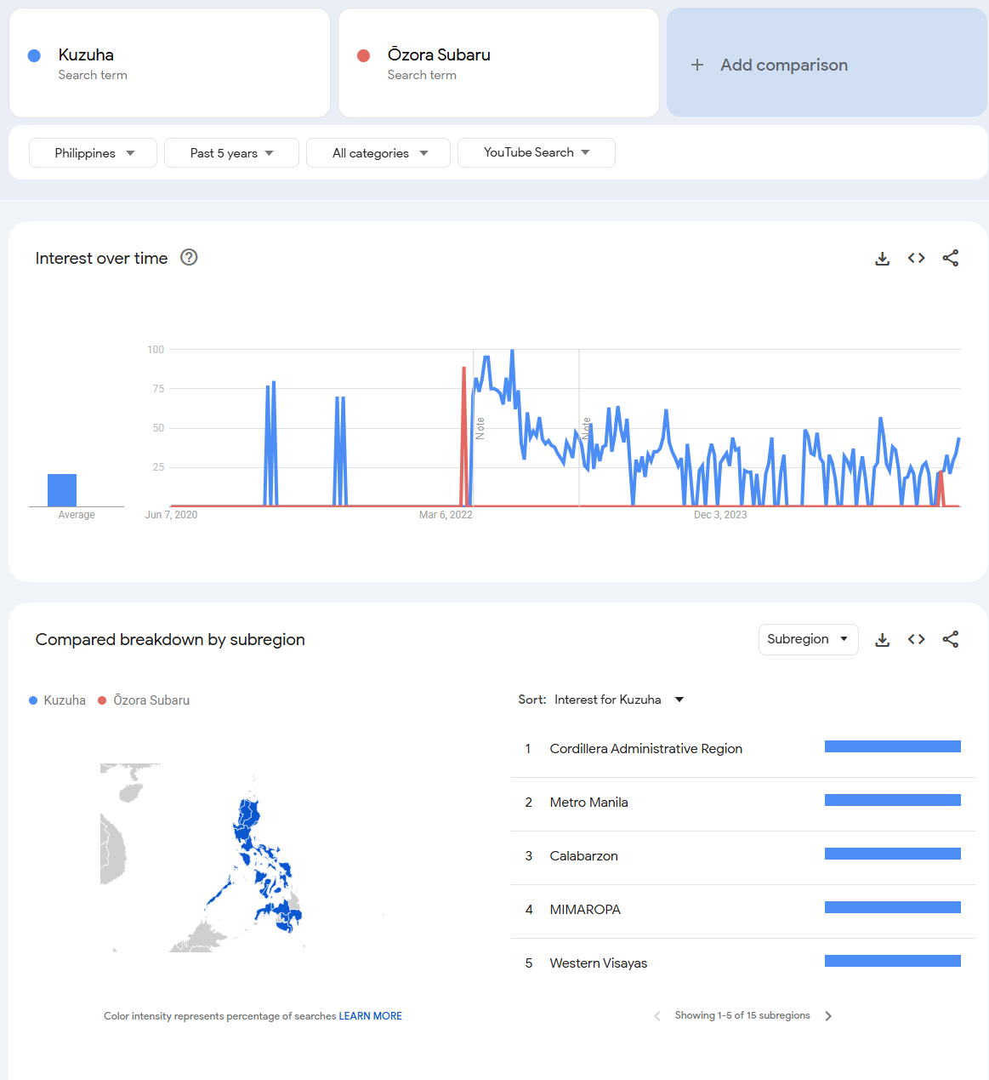Open the YouTube Search source dropdown
This screenshot has height=1080, width=989.
click(536, 153)
